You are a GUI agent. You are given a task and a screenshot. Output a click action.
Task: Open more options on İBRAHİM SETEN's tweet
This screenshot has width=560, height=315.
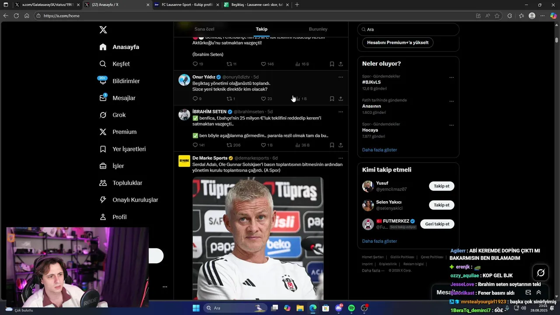(x=340, y=112)
